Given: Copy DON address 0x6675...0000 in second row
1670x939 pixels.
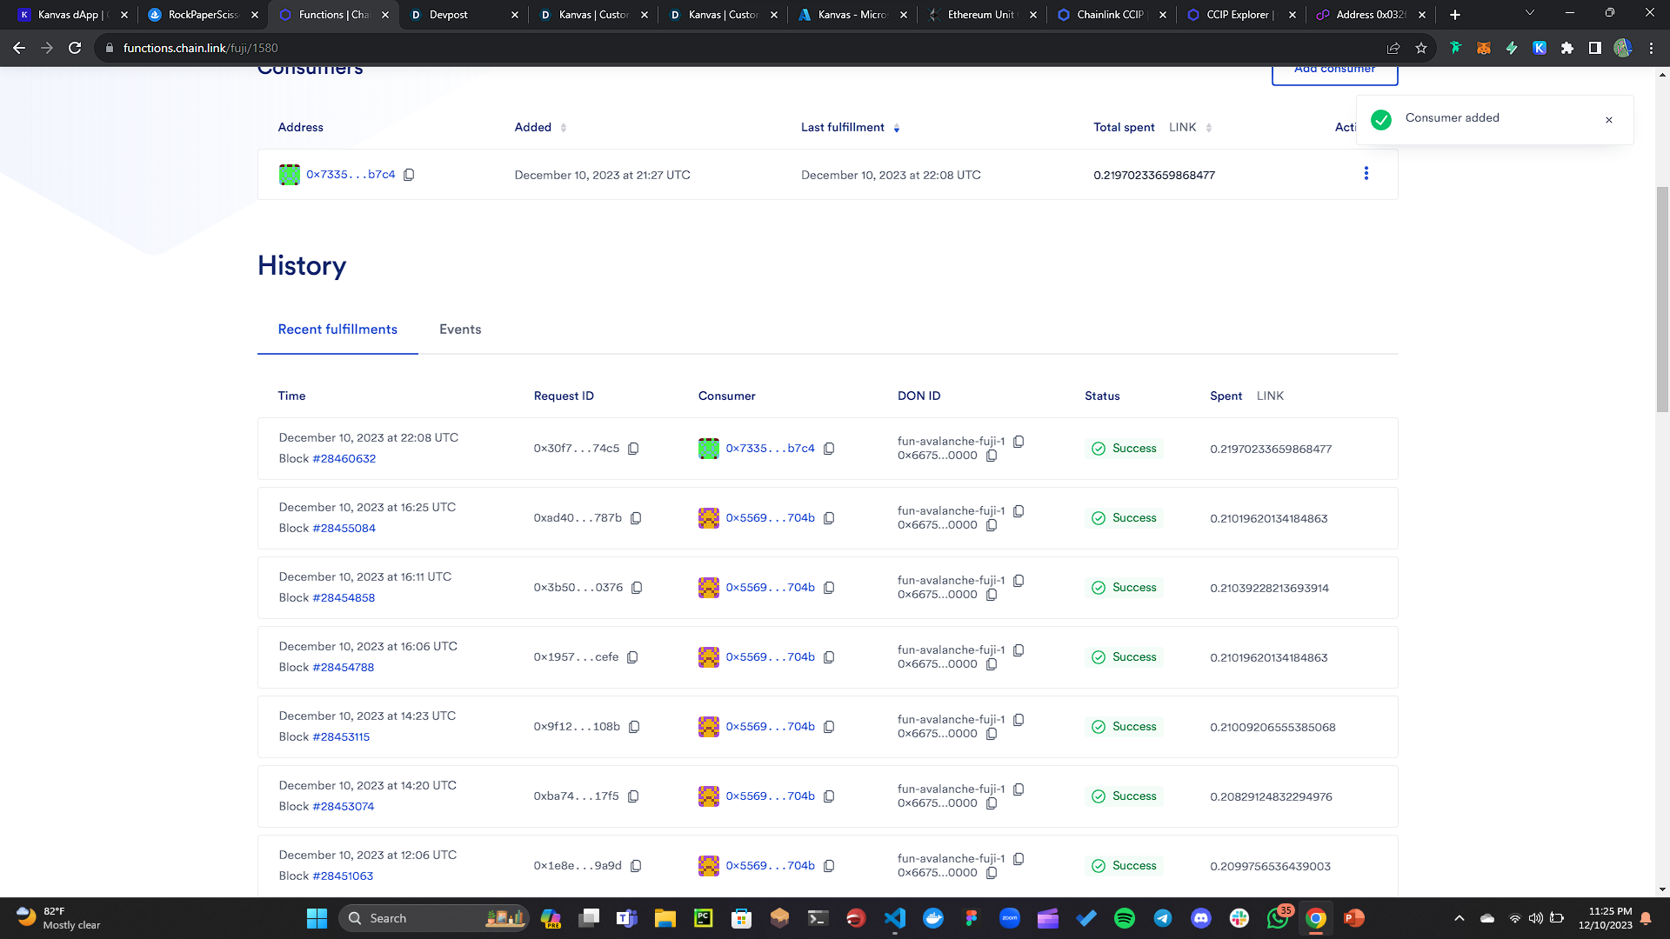Looking at the screenshot, I should coord(992,525).
